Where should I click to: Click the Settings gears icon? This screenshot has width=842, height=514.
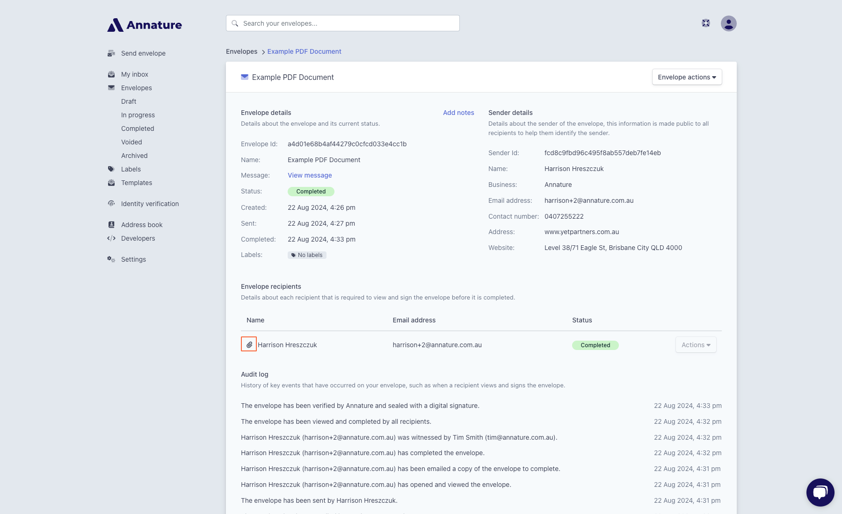click(111, 259)
